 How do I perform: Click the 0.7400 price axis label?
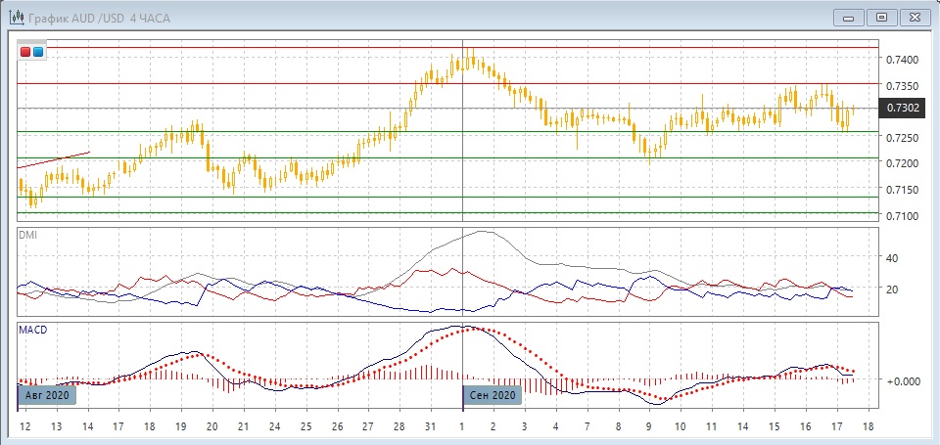point(903,60)
